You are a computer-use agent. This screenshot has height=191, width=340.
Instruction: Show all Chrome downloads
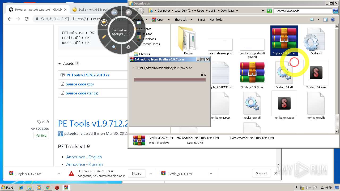(261, 173)
